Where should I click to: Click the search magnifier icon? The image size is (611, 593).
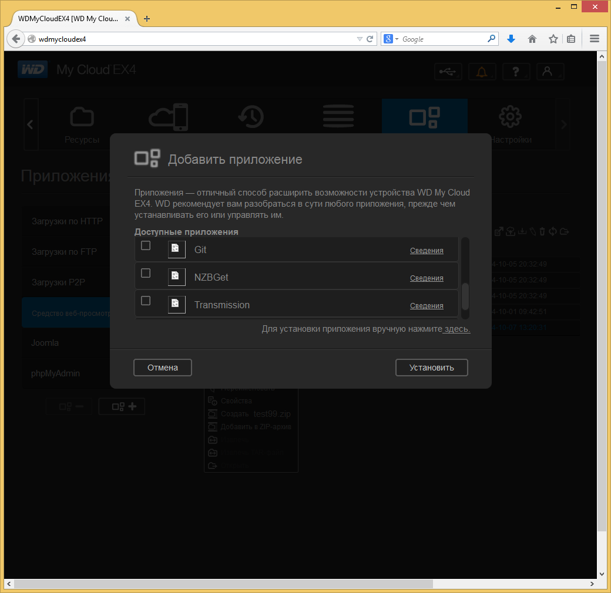click(492, 39)
